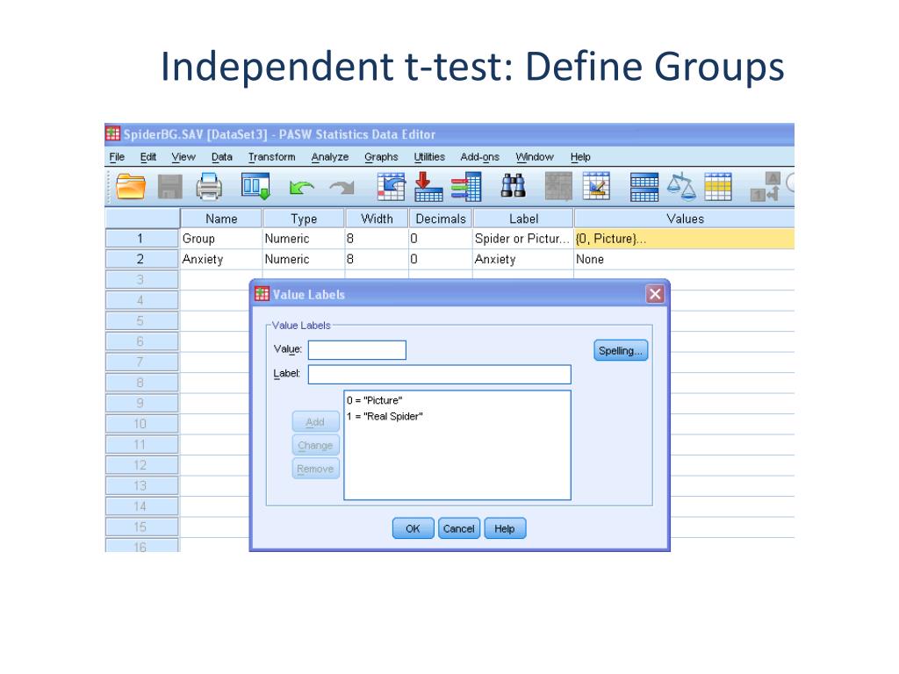Open the View menu
Viewport: 899px width, 674px height.
183,157
